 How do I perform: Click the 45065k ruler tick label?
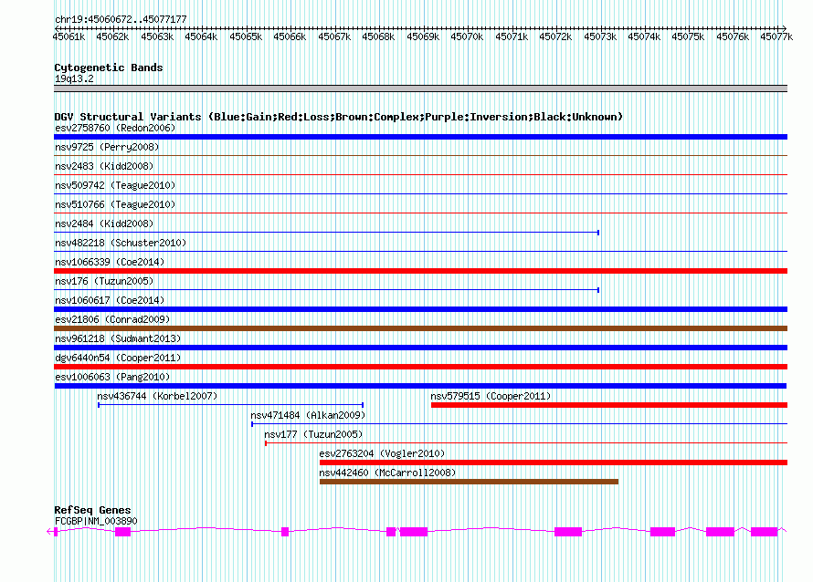(245, 36)
